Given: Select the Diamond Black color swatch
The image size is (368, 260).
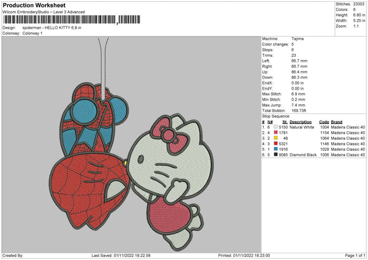Looking at the screenshot, I should tap(277, 155).
